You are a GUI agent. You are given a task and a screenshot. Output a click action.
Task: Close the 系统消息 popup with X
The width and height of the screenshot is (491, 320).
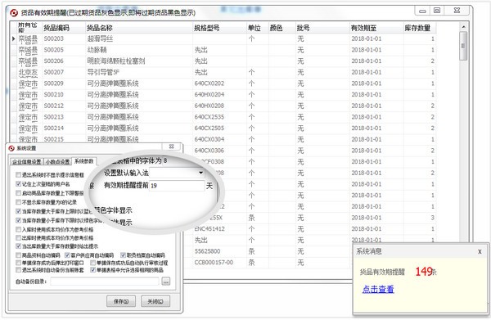click(x=480, y=251)
